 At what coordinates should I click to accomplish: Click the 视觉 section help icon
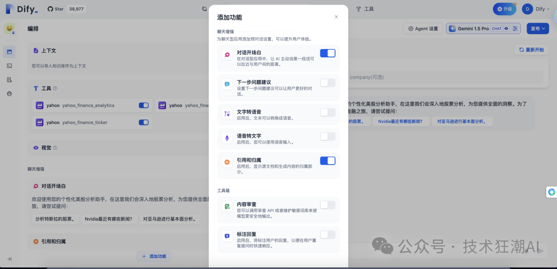(55, 148)
